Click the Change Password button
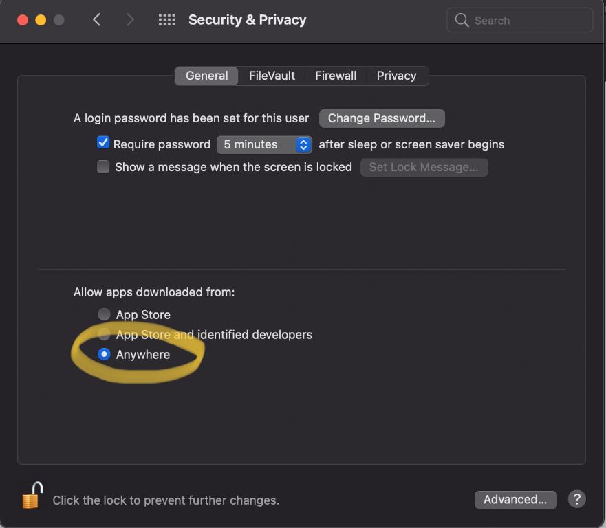 click(x=382, y=118)
